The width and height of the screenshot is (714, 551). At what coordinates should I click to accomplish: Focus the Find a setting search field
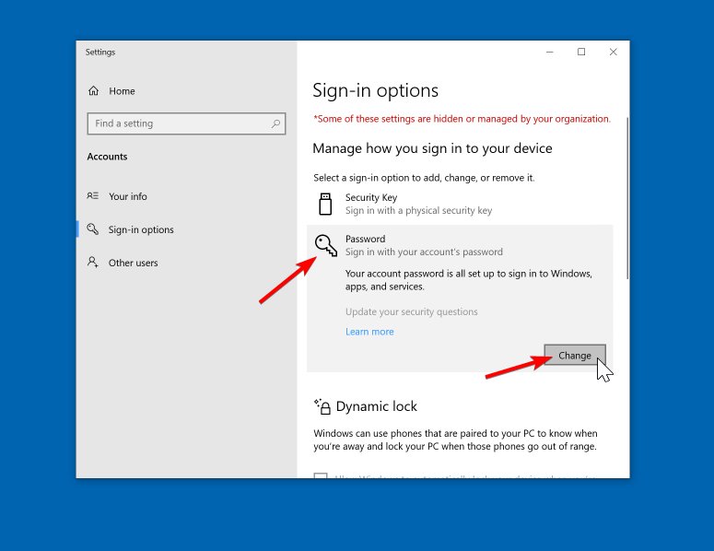click(180, 123)
